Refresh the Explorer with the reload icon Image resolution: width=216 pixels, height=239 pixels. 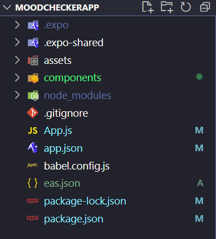[185, 7]
